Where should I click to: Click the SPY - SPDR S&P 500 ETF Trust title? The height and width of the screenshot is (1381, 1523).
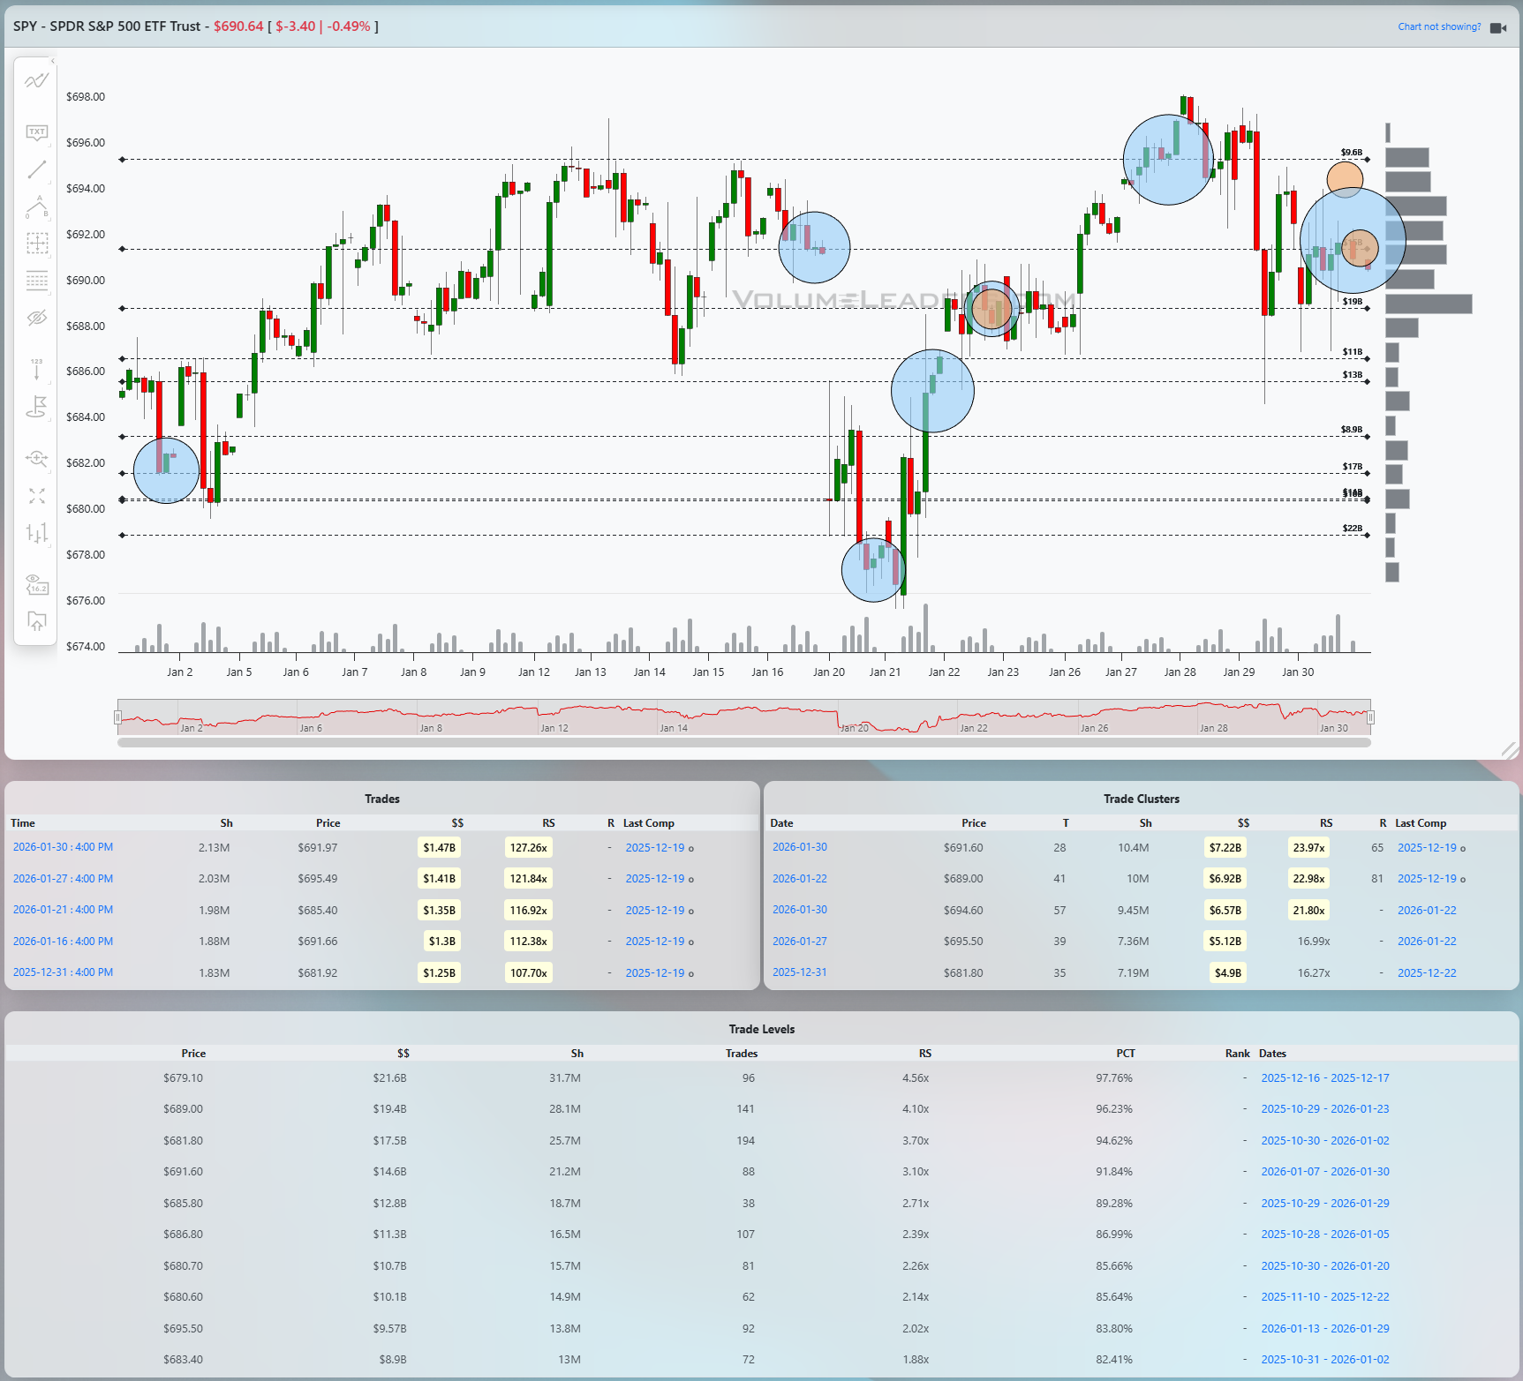[107, 26]
